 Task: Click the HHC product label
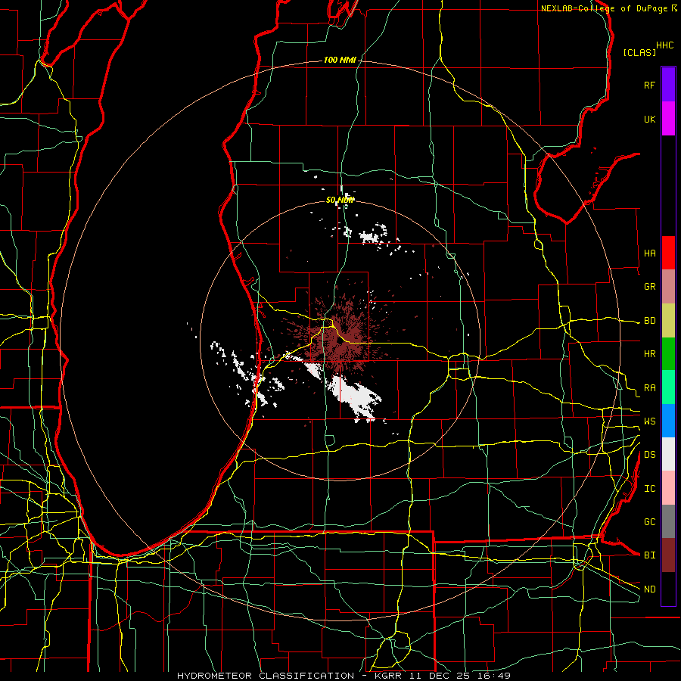click(x=664, y=45)
